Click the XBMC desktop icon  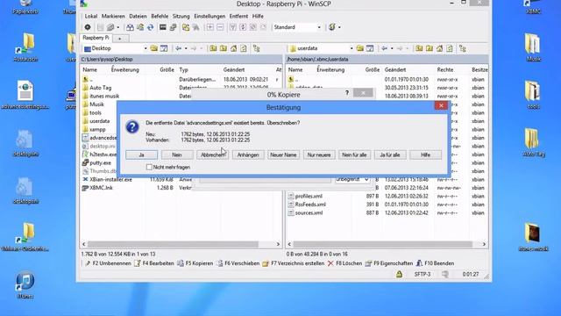533,7
